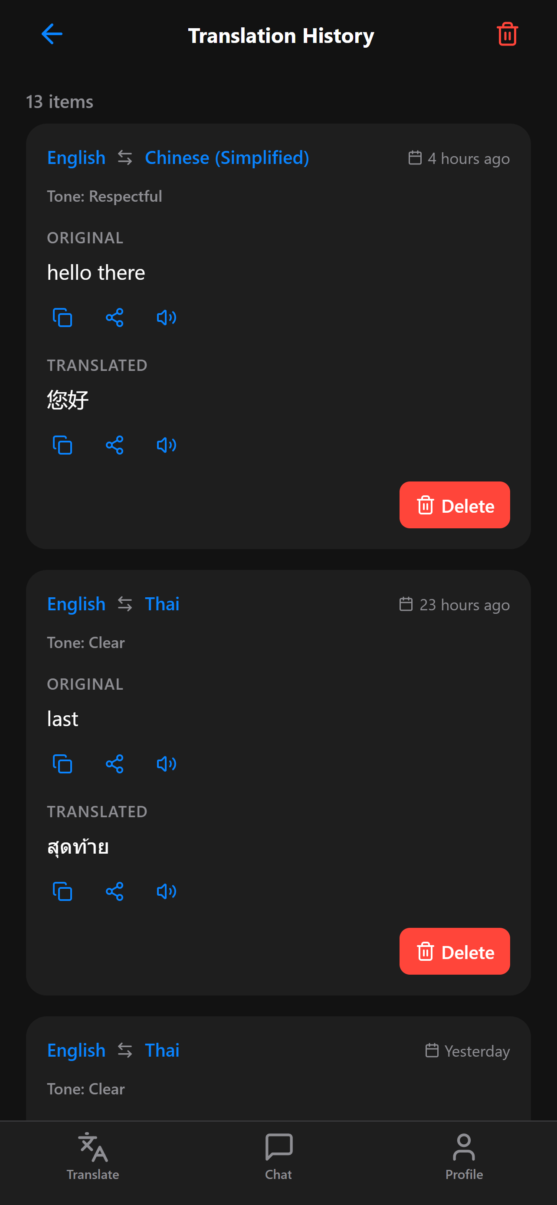Copy the Chinese translation 您好

tap(62, 445)
